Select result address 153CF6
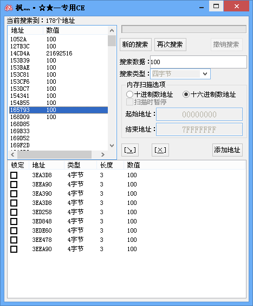This screenshot has width=253, height=306. 20,82
